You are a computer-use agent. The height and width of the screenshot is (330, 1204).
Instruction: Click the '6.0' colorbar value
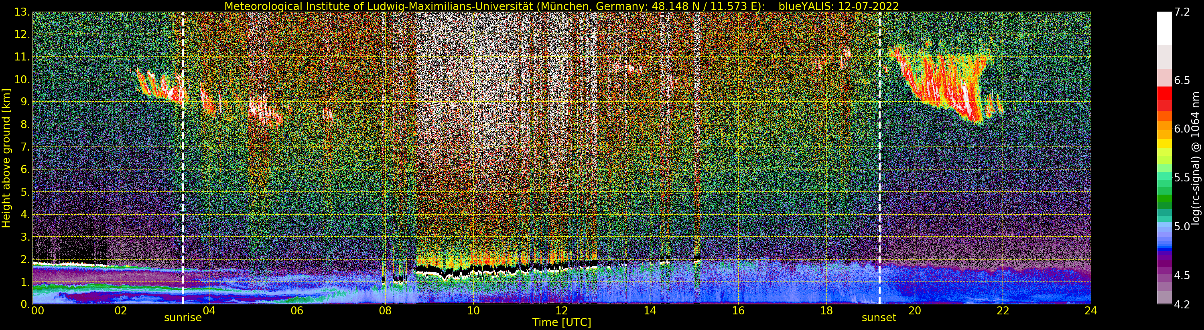point(1182,129)
